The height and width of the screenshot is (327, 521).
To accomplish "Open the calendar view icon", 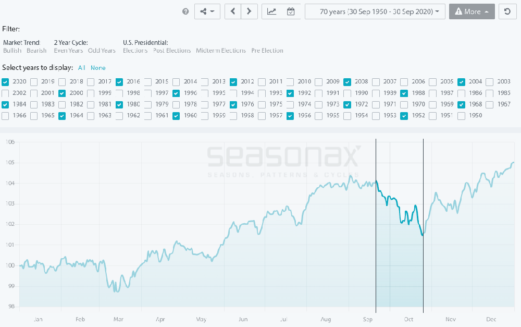I will coord(291,11).
